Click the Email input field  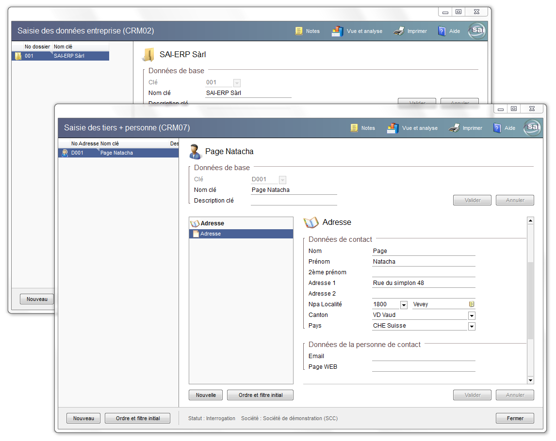(x=423, y=356)
